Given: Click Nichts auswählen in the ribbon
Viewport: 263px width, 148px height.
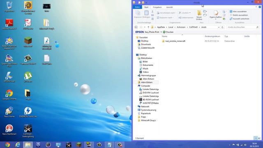Looking at the screenshot, I should (239, 15).
